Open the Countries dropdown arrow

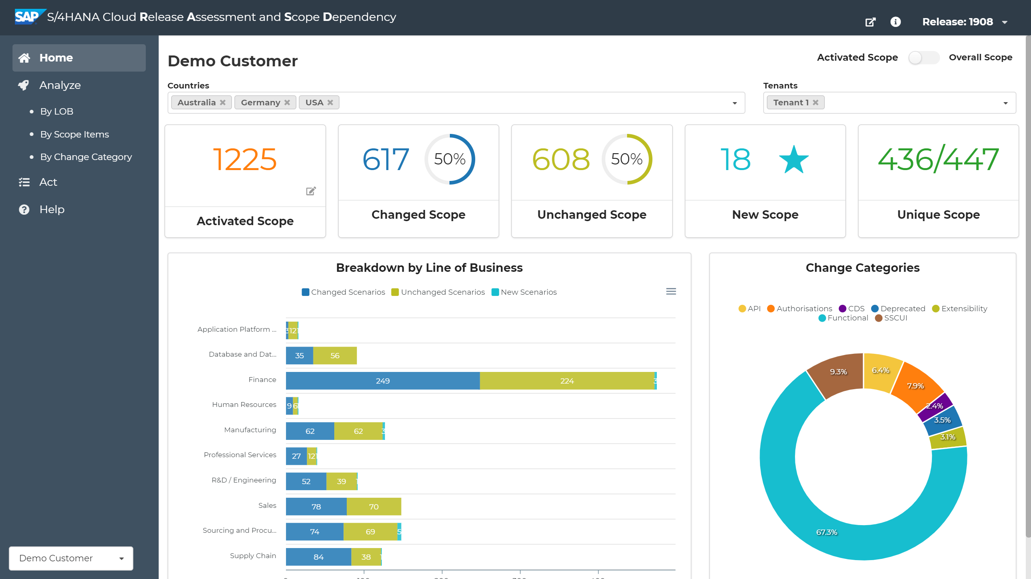(x=735, y=103)
